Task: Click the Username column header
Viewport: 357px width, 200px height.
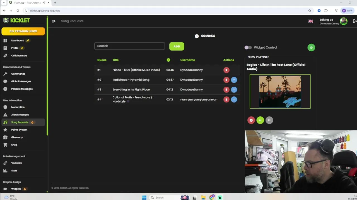Action: click(x=187, y=60)
